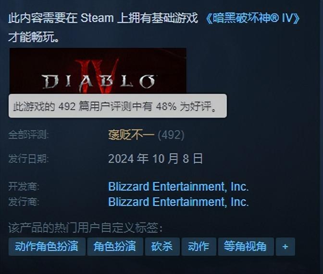Click the 此内容需要在 Steam 上拥有基础游戏 notice text
The width and height of the screenshot is (323, 274).
[103, 18]
